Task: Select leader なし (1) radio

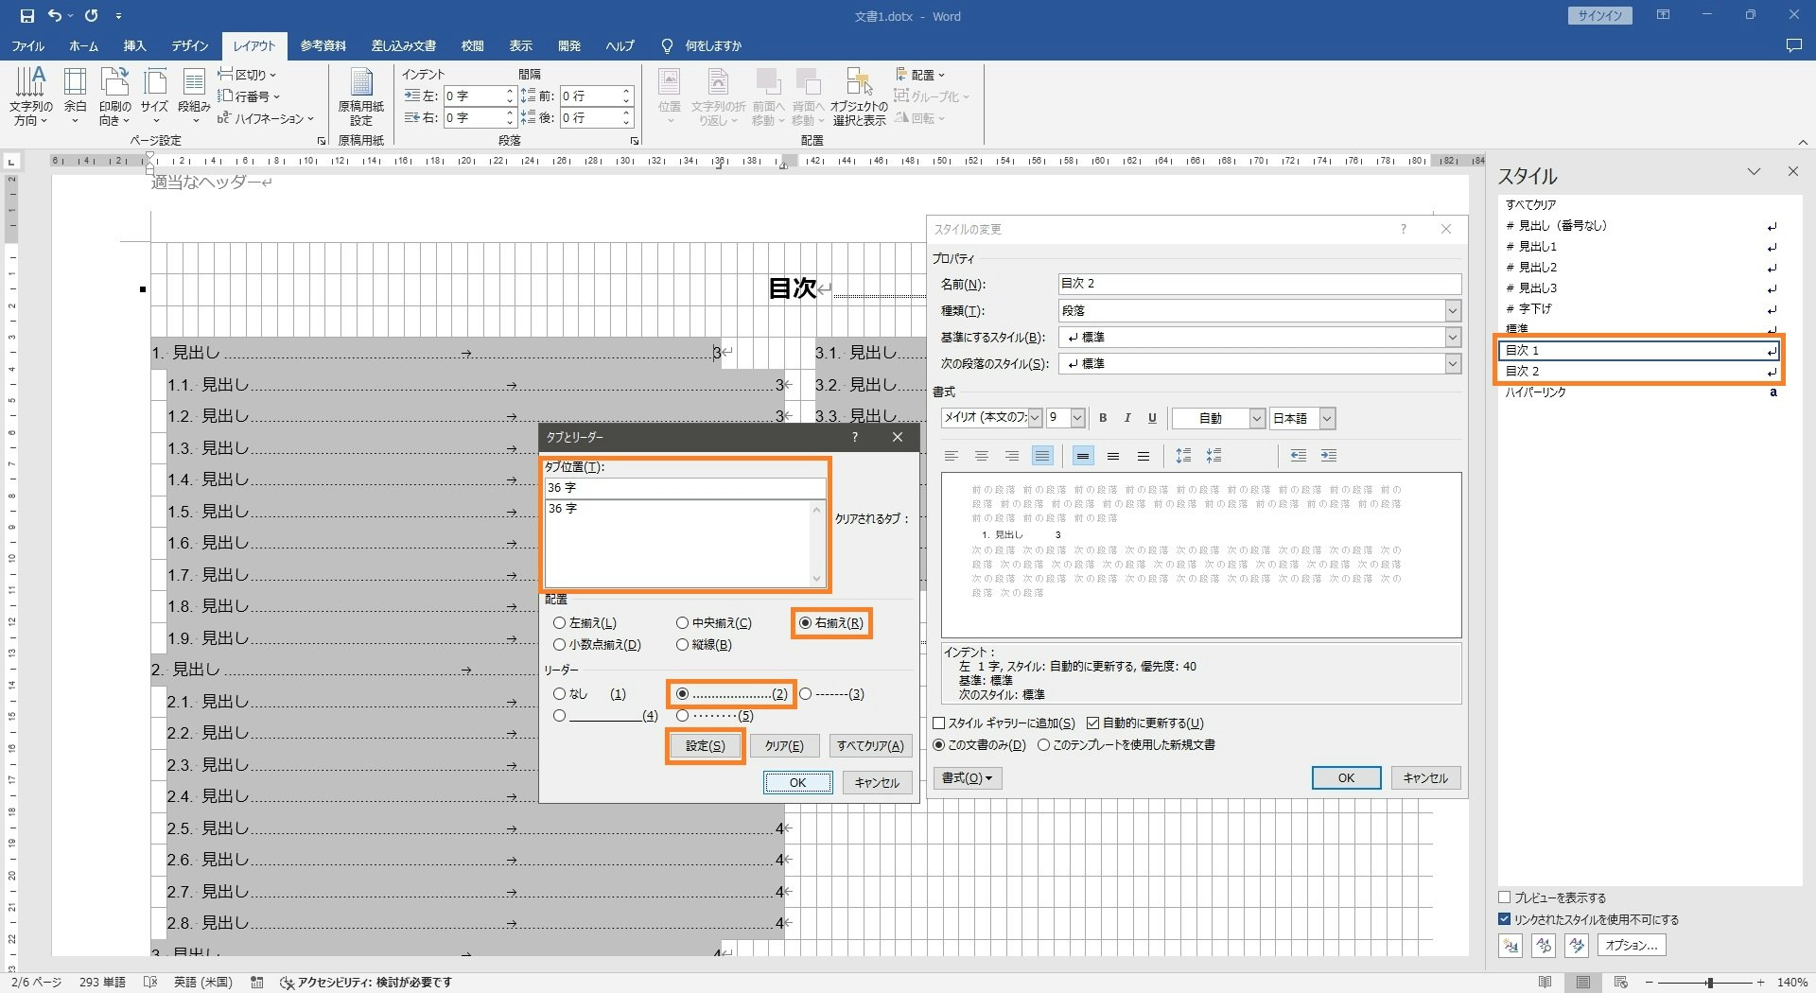Action: pos(560,694)
